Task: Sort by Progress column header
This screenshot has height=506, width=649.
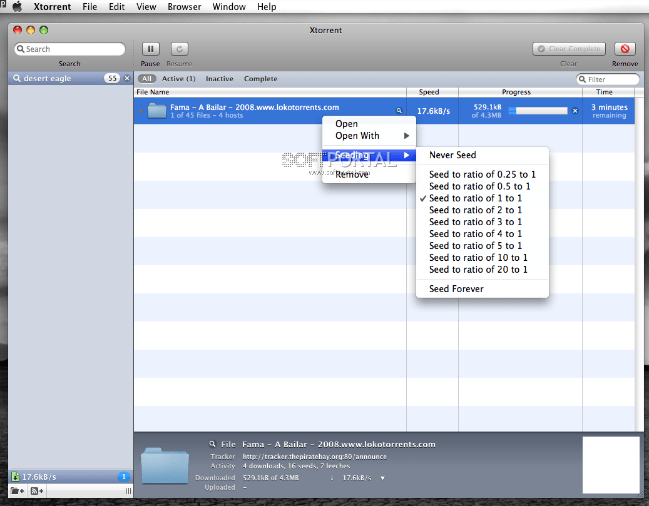Action: [520, 92]
